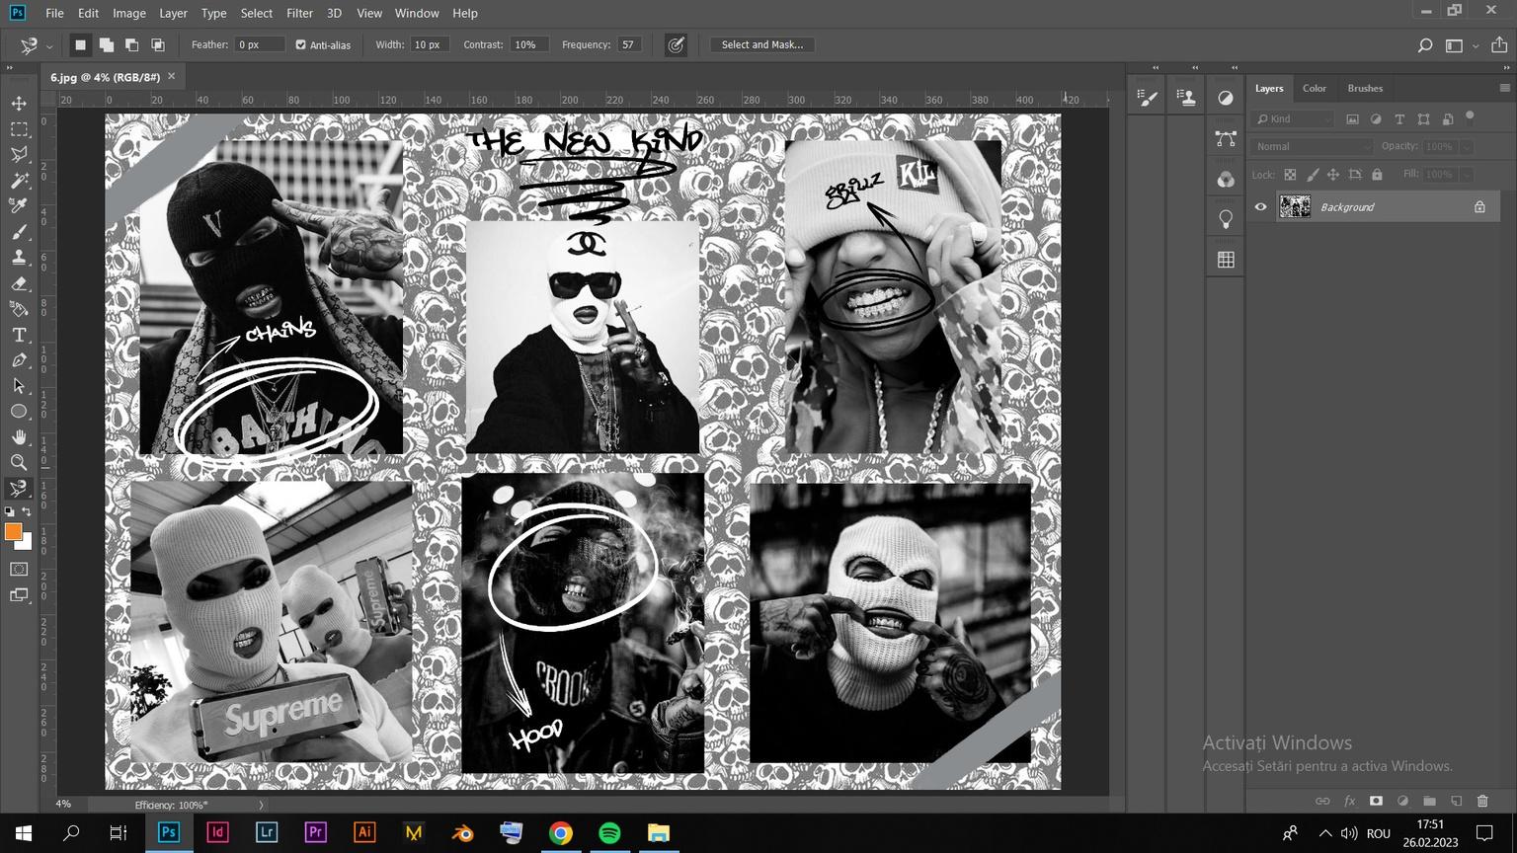Select the Ellipse shape tool
The height and width of the screenshot is (853, 1517).
19,412
